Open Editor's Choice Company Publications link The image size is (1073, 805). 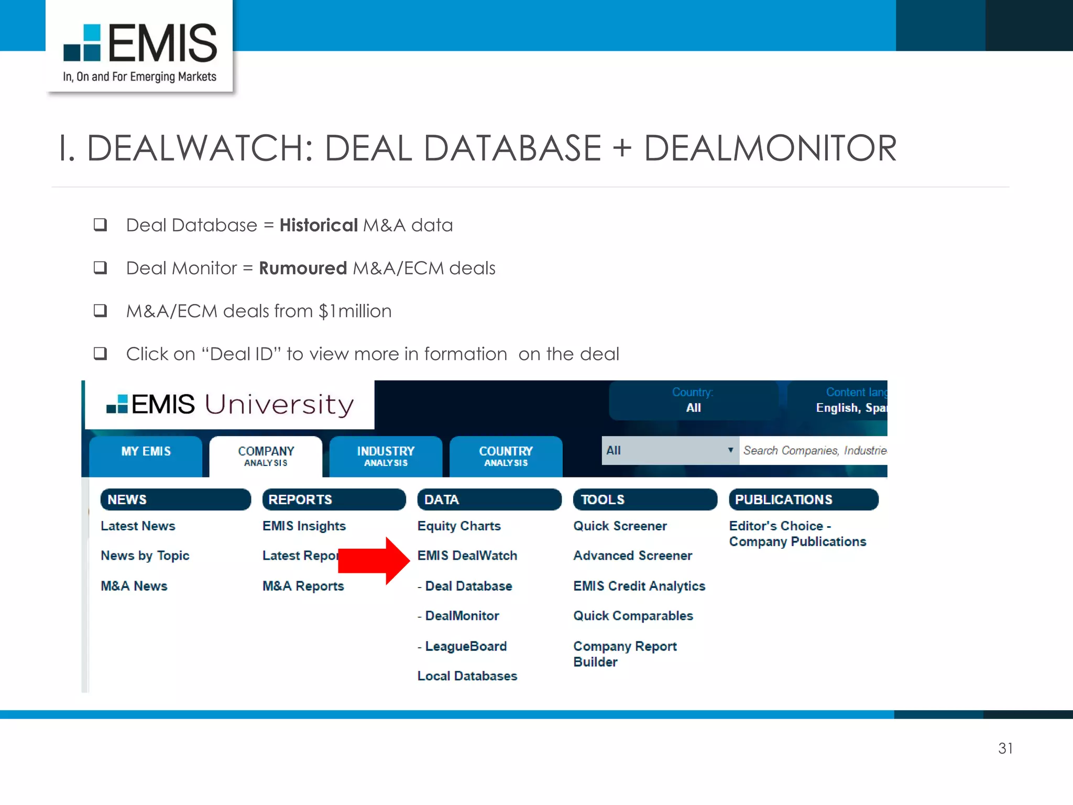pyautogui.click(x=797, y=534)
